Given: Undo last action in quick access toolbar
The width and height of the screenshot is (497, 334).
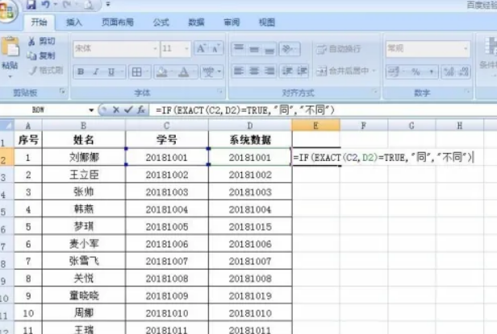Looking at the screenshot, I should 46,5.
